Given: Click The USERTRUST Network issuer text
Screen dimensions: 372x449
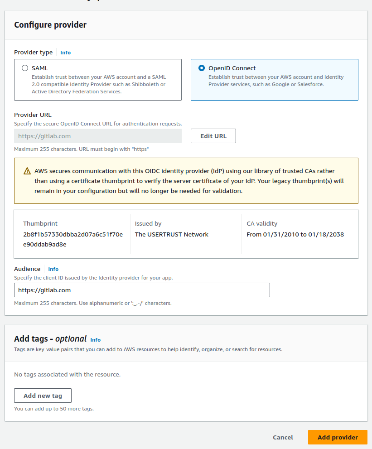Looking at the screenshot, I should point(172,234).
